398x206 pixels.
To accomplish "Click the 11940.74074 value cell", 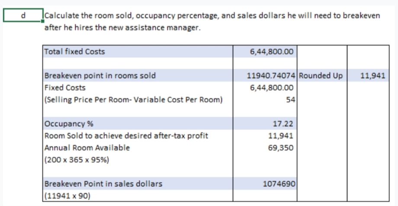I will click(271, 76).
